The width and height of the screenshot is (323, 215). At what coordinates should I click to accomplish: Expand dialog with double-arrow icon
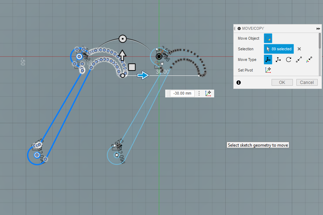coord(318,29)
